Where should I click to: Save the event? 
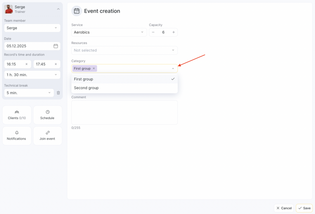[x=304, y=208]
